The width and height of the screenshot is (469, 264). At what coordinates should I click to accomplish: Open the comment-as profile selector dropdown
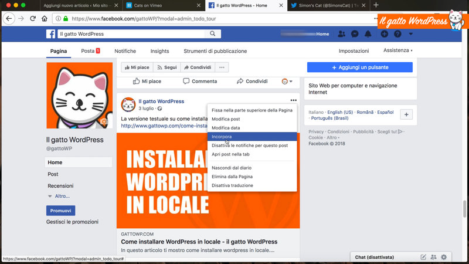(287, 82)
